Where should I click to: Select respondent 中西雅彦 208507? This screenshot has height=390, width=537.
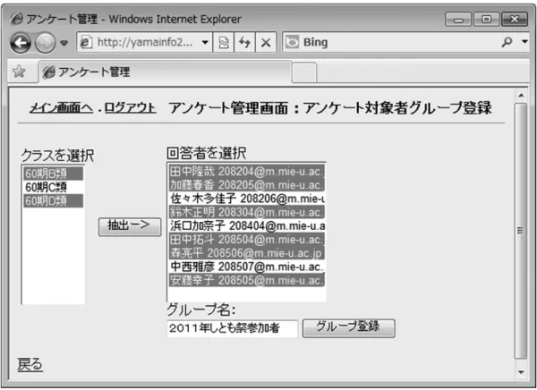246,267
